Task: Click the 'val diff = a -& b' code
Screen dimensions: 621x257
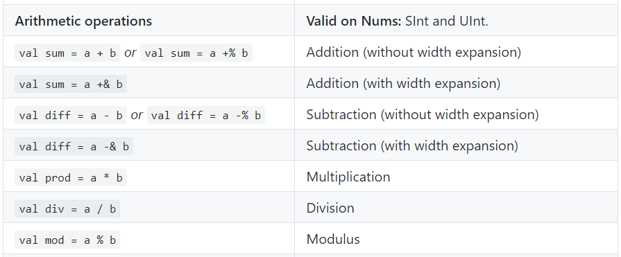Action: 74,146
